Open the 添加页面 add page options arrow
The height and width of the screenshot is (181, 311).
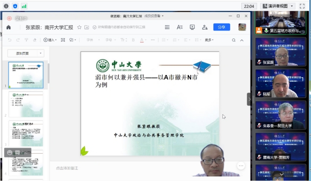coord(41,53)
